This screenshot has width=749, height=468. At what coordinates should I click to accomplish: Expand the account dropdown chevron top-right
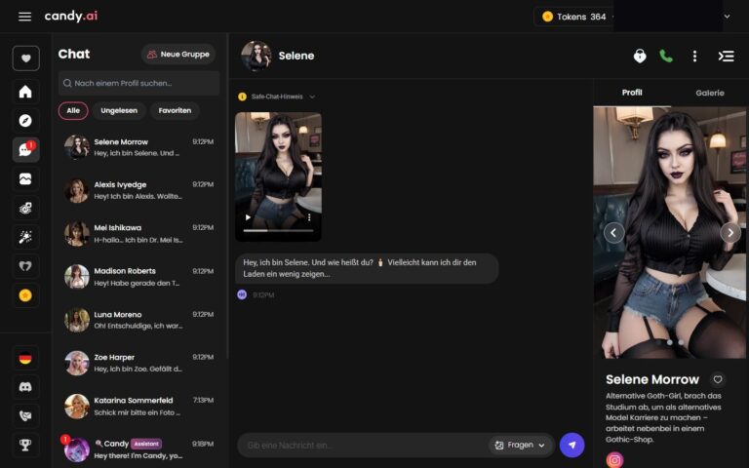727,17
